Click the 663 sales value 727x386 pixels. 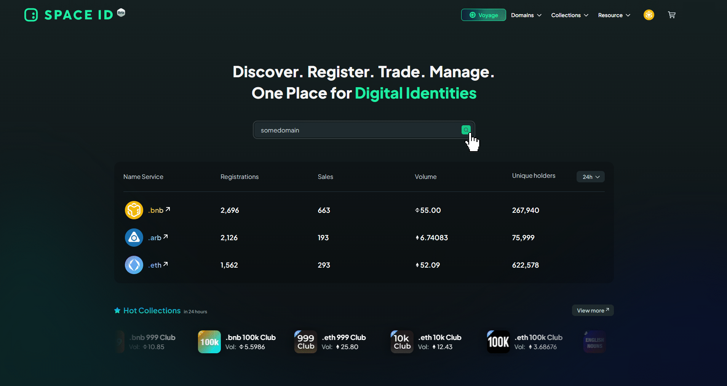[324, 210]
